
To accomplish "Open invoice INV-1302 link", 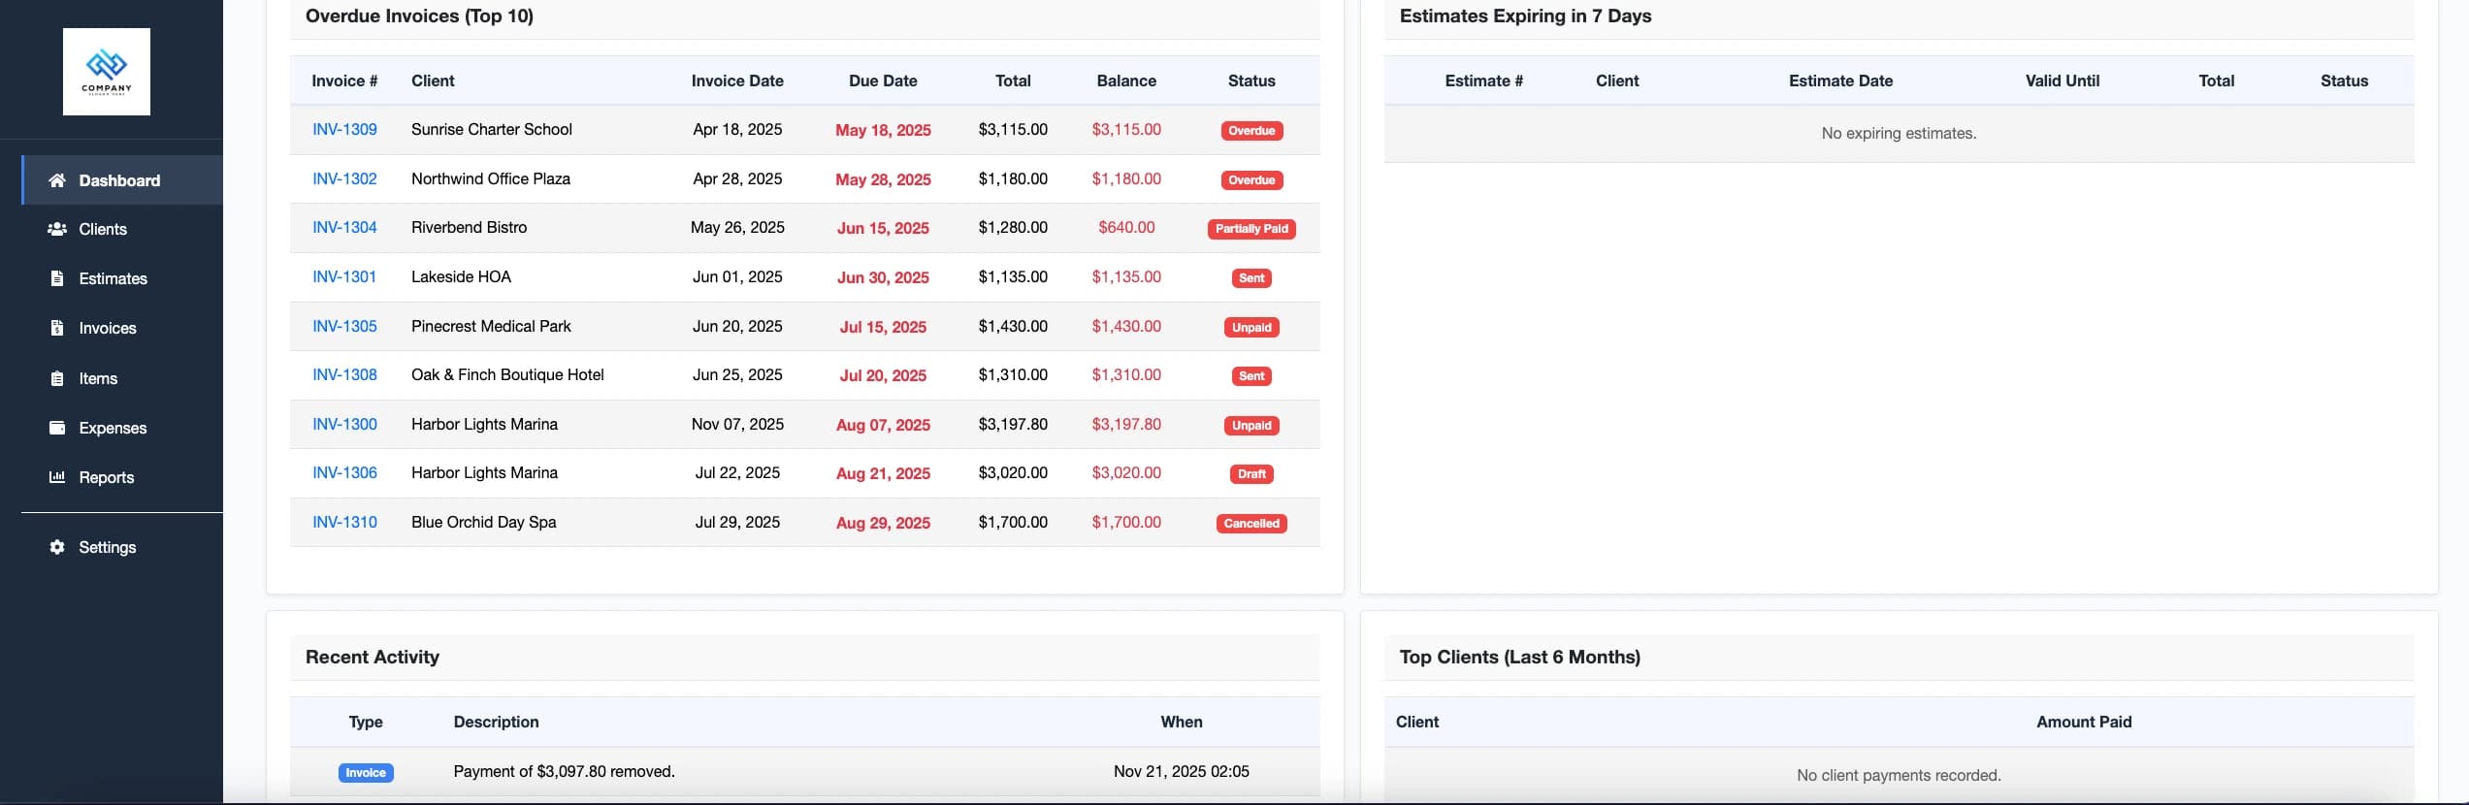I will (x=344, y=178).
